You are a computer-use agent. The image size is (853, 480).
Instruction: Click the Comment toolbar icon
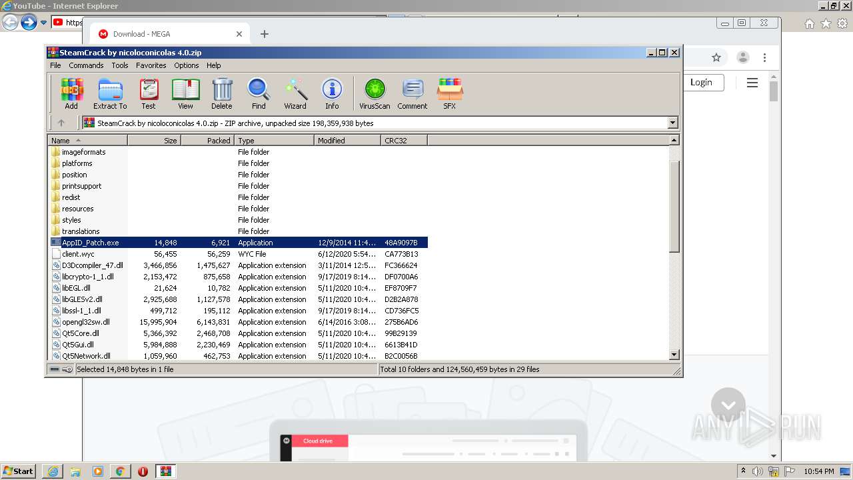(413, 93)
